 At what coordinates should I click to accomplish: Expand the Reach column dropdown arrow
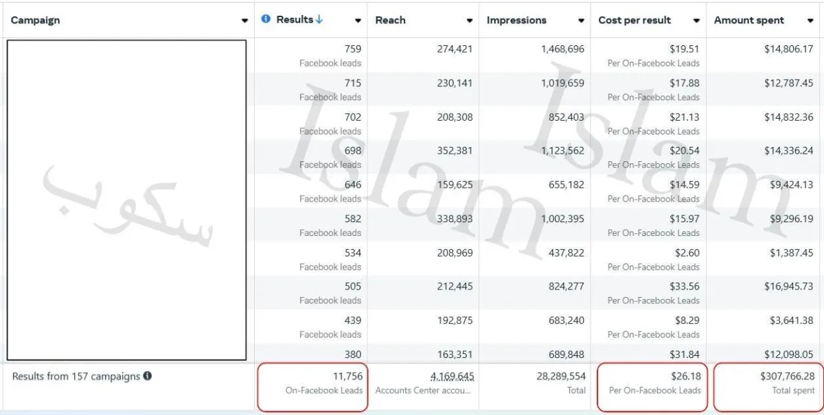click(470, 21)
